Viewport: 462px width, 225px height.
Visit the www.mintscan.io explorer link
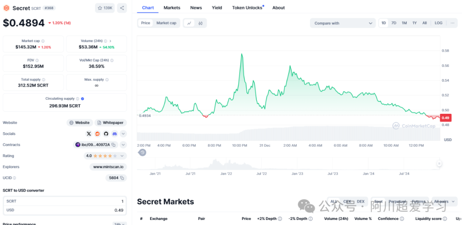click(x=108, y=167)
